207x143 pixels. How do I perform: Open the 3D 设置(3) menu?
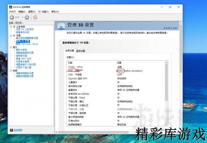tap(43, 12)
